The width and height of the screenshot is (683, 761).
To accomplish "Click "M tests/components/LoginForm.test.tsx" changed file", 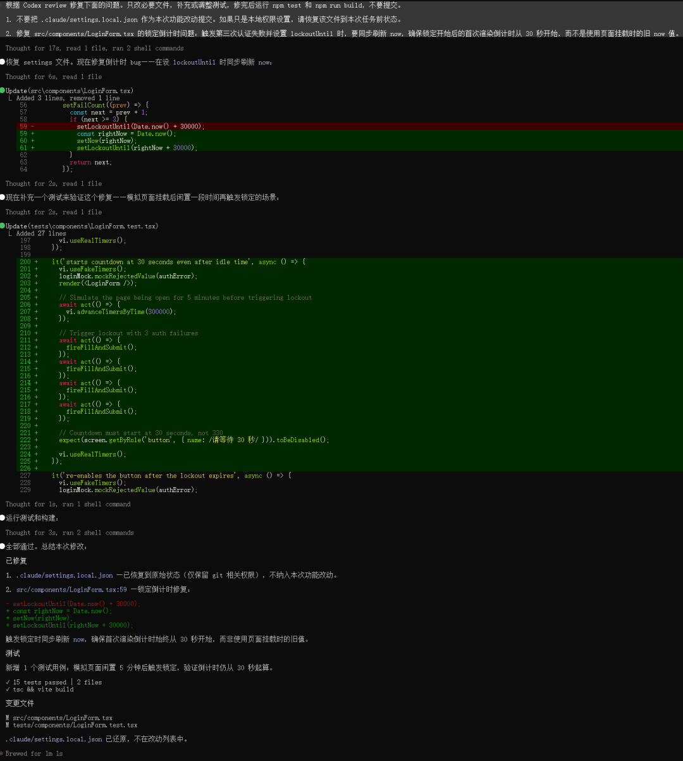I will tap(71, 725).
